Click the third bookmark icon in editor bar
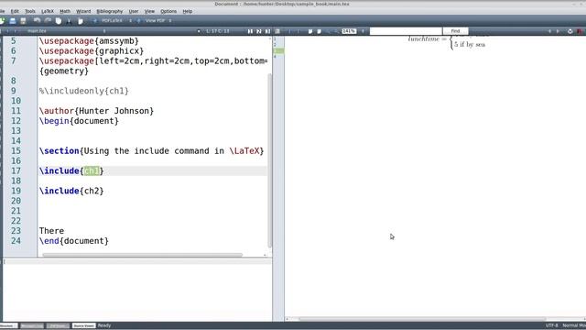This screenshot has height=330, width=586. pyautogui.click(x=267, y=31)
